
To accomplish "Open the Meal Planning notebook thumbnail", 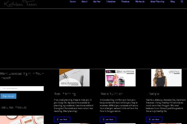I will click(x=74, y=78).
